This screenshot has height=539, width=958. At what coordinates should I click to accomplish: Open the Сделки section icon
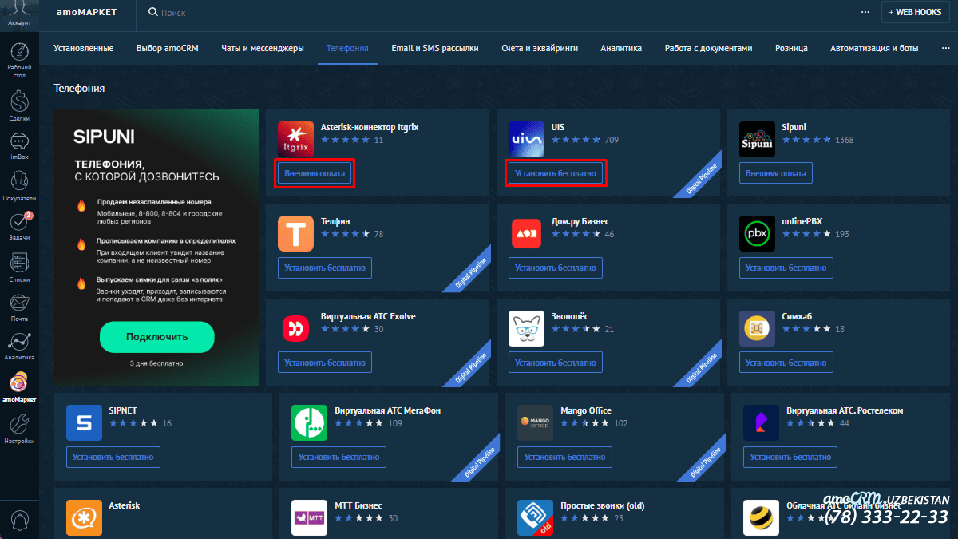[x=19, y=101]
